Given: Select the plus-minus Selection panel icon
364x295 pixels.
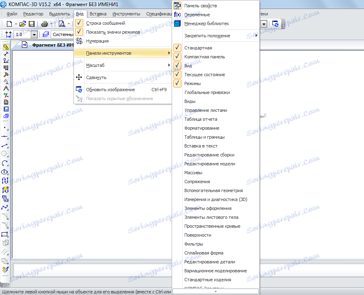Looking at the screenshot, I should tap(6, 95).
